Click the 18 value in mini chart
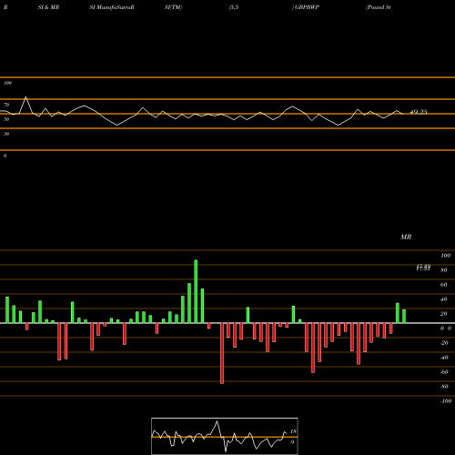 [x=293, y=431]
